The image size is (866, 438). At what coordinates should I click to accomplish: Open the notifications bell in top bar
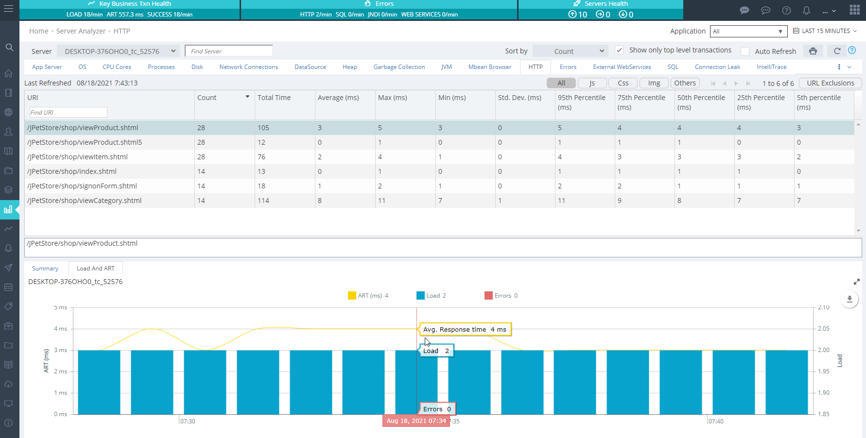click(806, 10)
